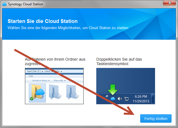Open the 'Share with' dropdown
Screen dimensions: 178x128
click(60, 80)
